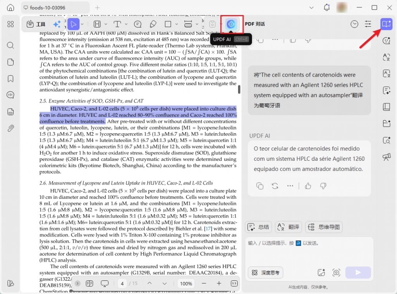Screen dimensions: 397x294
Task: Click the 翻译 translate button
Action: 288,227
